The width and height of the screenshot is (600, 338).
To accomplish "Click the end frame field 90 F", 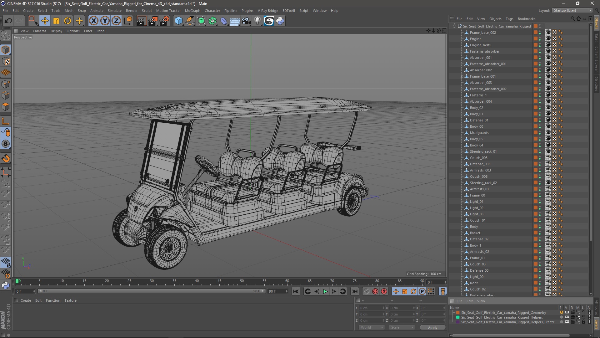I will click(277, 291).
